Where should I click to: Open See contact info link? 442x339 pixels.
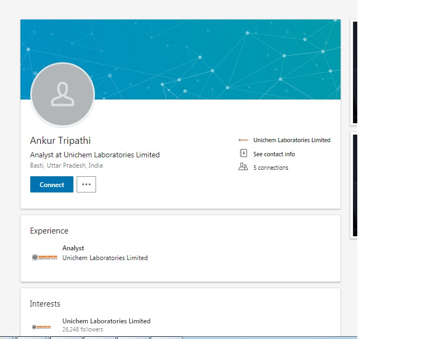pyautogui.click(x=274, y=154)
